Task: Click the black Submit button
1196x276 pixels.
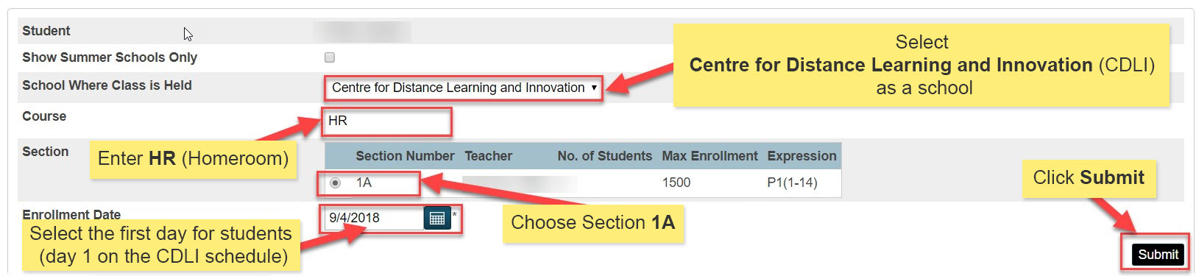Action: pos(1158,255)
